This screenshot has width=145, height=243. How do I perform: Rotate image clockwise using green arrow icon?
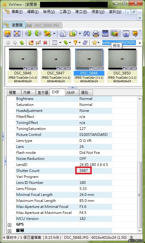[x=38, y=34]
